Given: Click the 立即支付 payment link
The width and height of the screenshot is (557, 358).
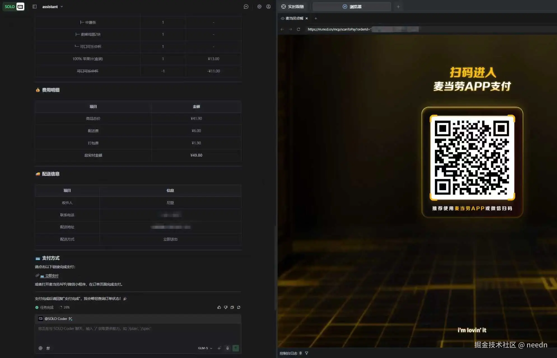Looking at the screenshot, I should click(x=52, y=275).
